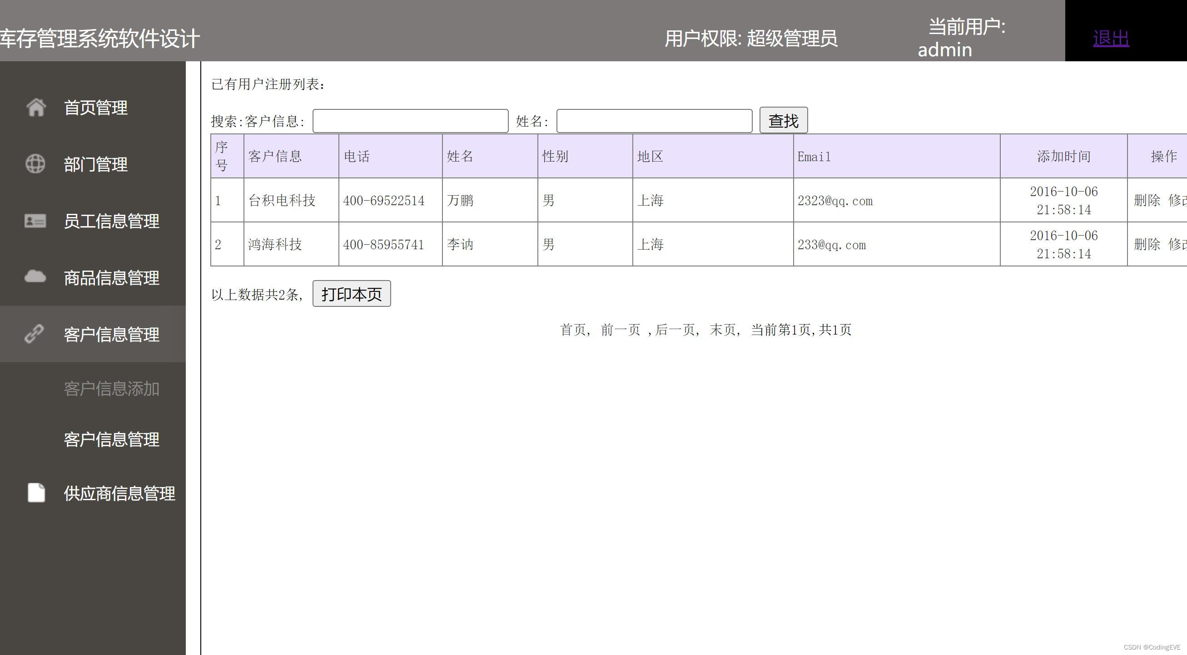Viewport: 1187px width, 655px height.
Task: Focus the 客户信息 search input field
Action: tap(410, 121)
